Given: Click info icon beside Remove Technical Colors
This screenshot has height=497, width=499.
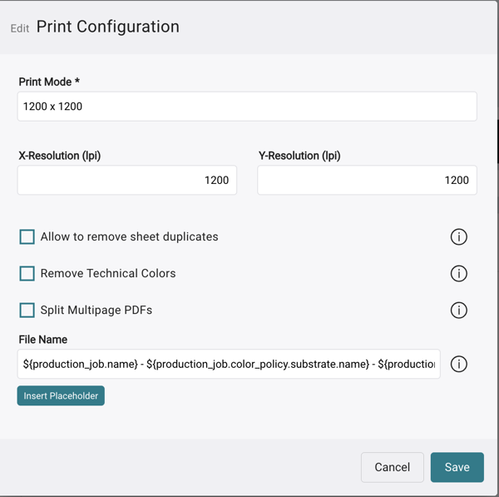Looking at the screenshot, I should pos(458,274).
